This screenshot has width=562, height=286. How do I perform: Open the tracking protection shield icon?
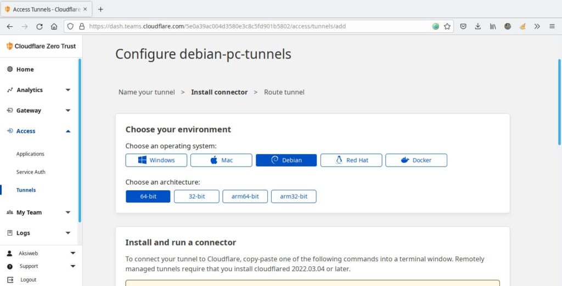71,26
